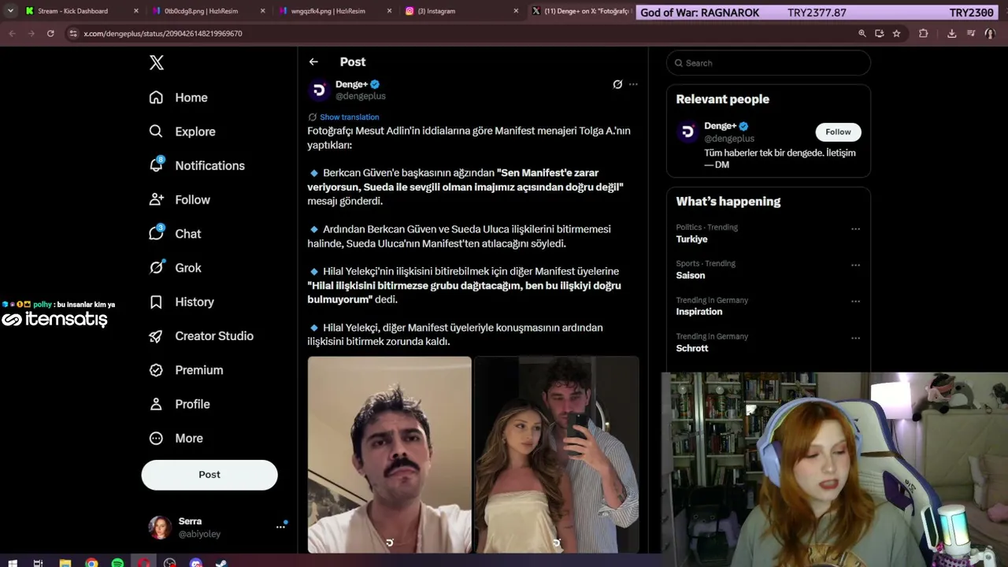Click the back arrow beside Post

coord(313,61)
